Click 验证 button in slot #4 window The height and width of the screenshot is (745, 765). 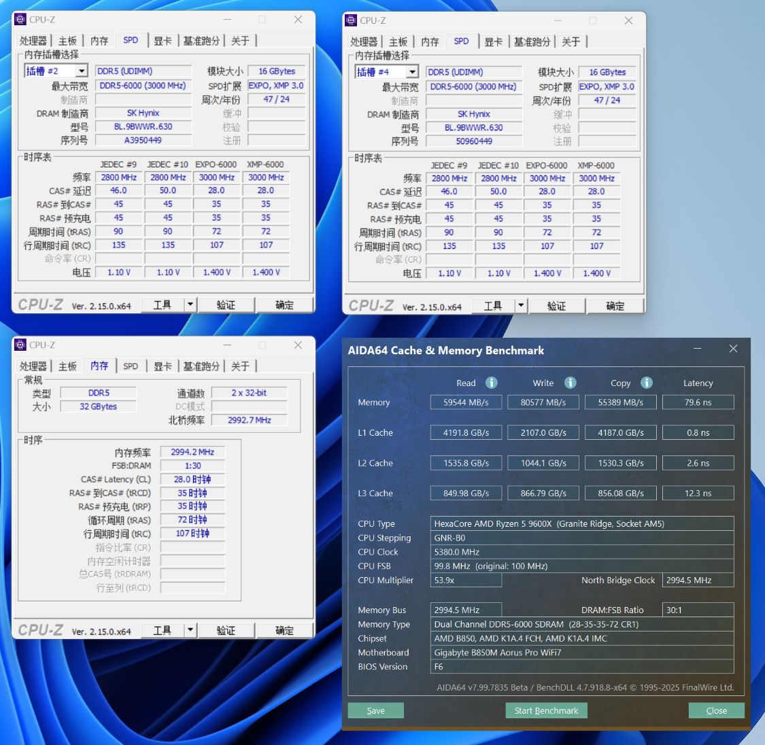(557, 306)
